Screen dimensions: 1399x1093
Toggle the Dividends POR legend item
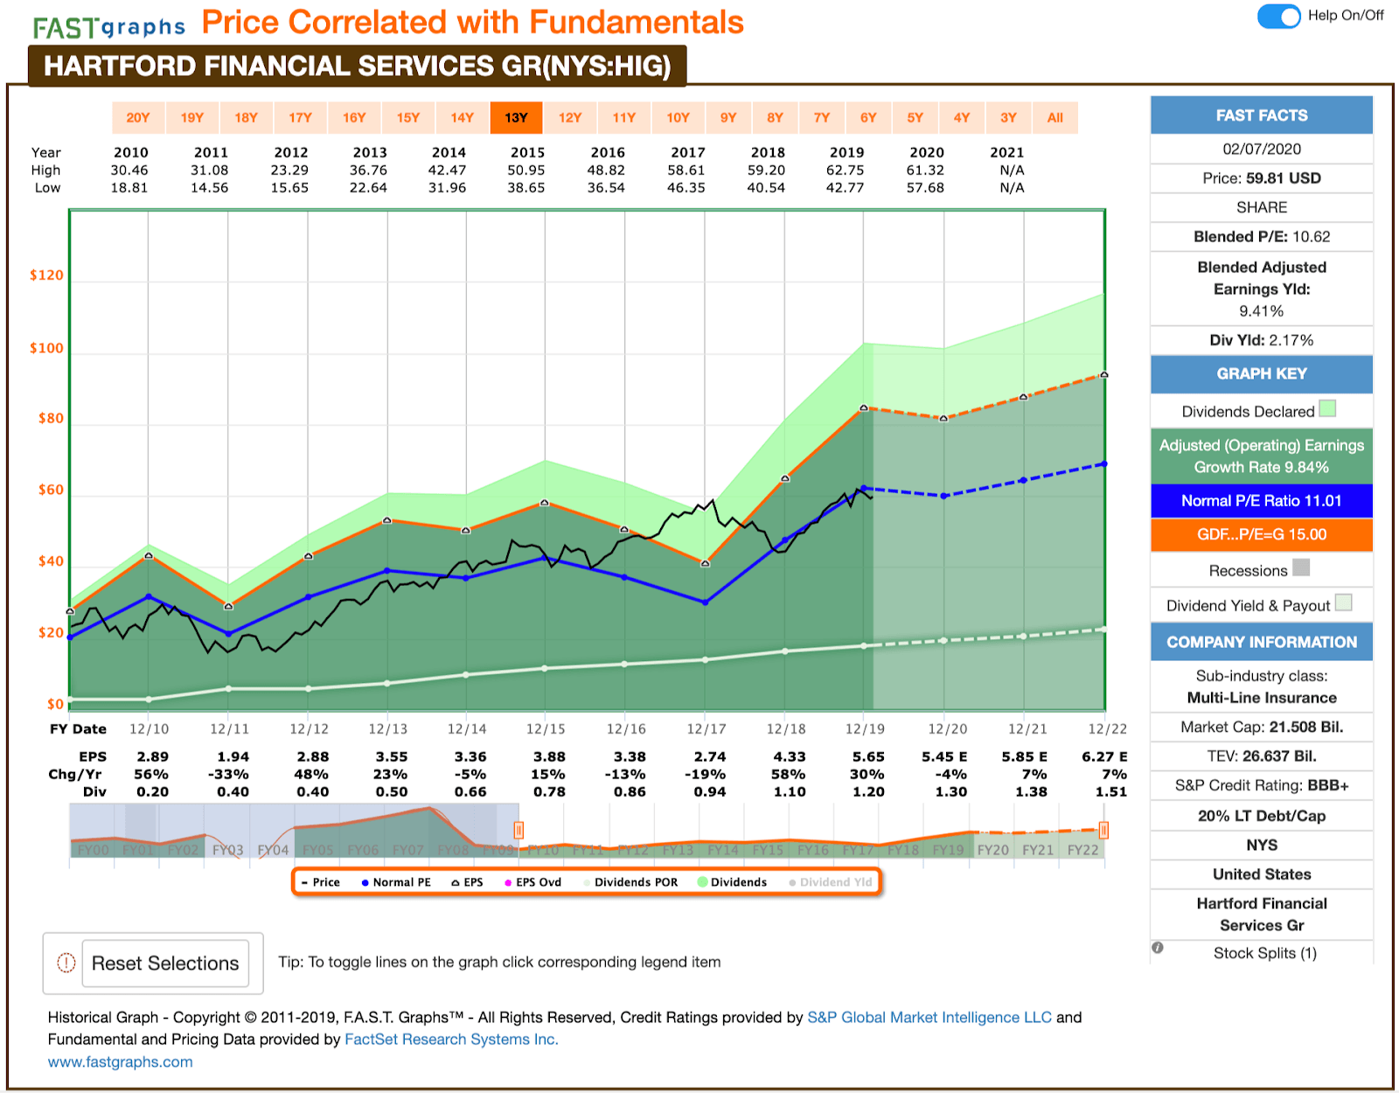pos(630,882)
